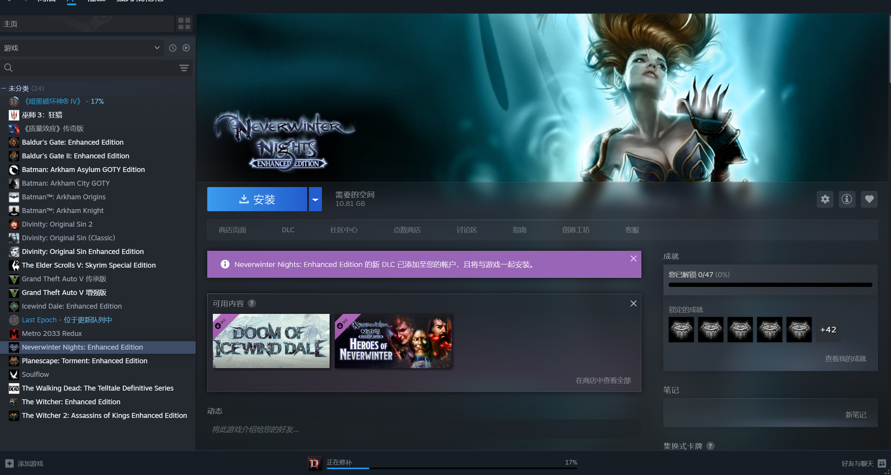Viewport: 891px width, 475px height.
Task: Select 《暗黑破坏神® IV》 downloading entry
Action: tap(98, 101)
